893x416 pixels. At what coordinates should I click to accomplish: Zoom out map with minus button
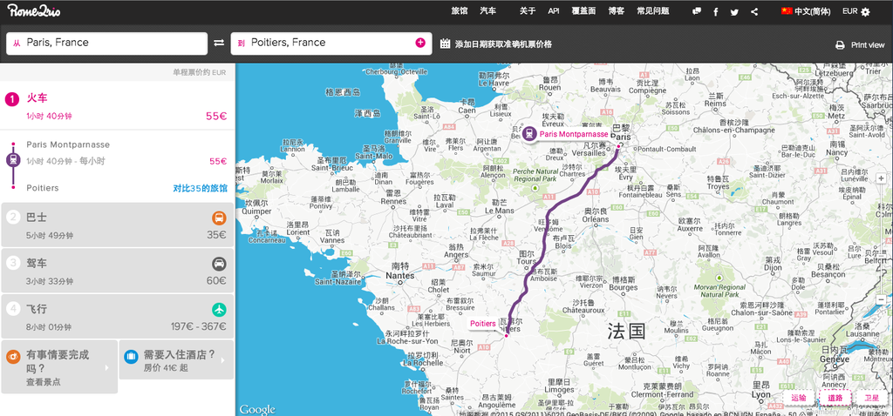pos(882,299)
